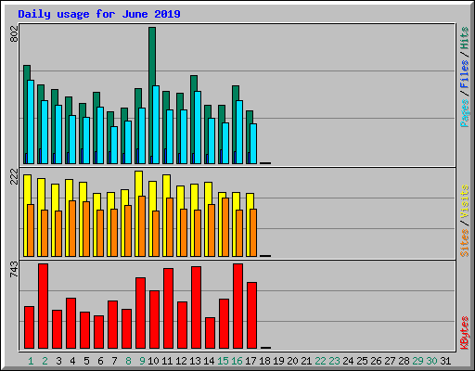Click day 29 on the x-axis

(417, 361)
